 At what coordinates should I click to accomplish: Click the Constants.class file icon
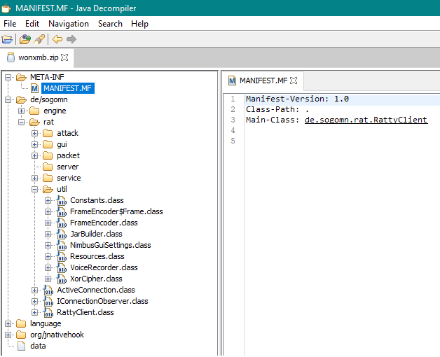(x=62, y=200)
